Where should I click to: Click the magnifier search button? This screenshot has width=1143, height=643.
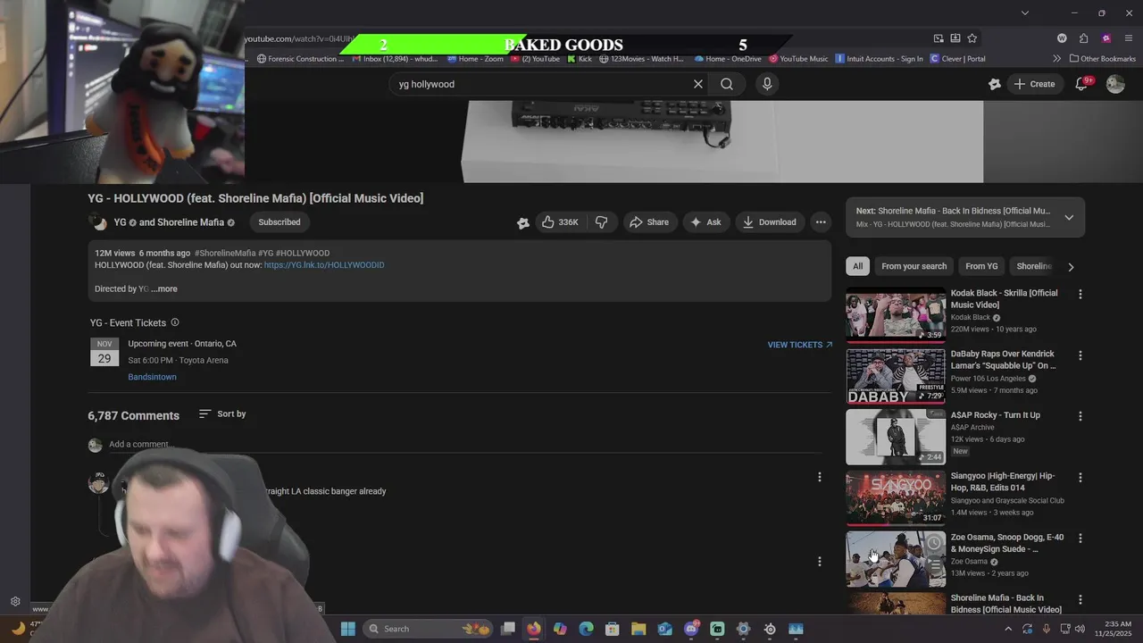(727, 84)
